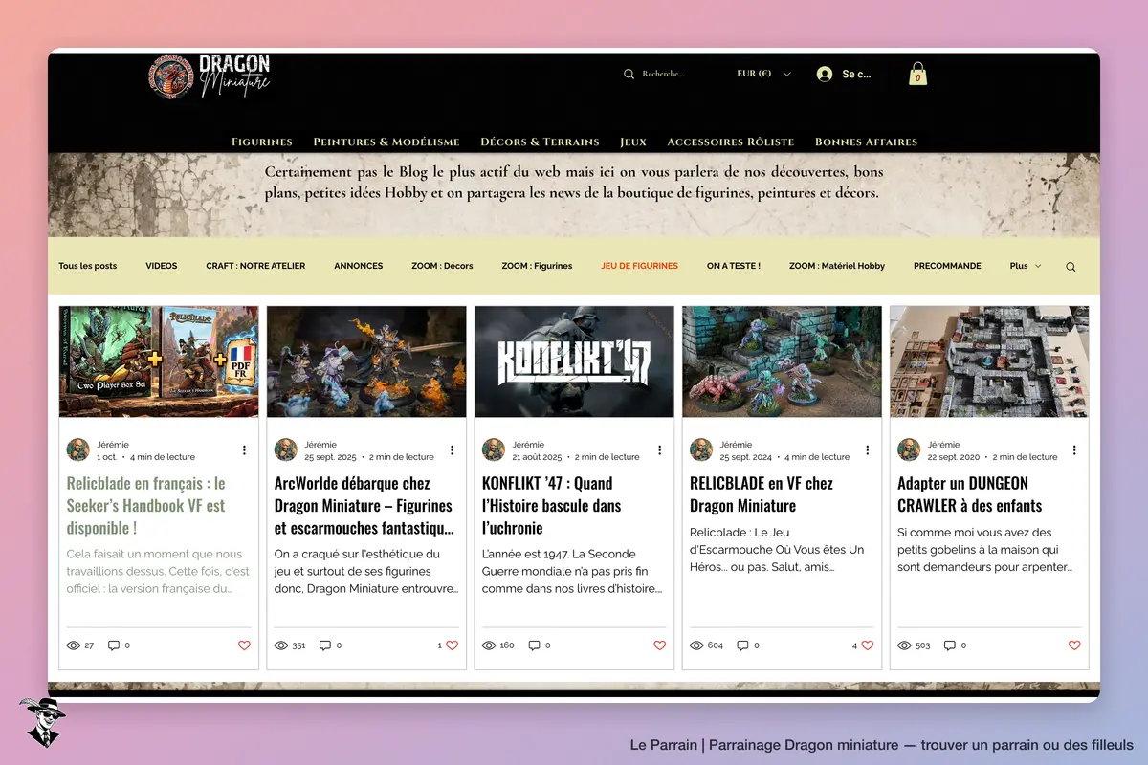Open the Figurines navigation menu
The height and width of the screenshot is (765, 1148).
[x=262, y=142]
